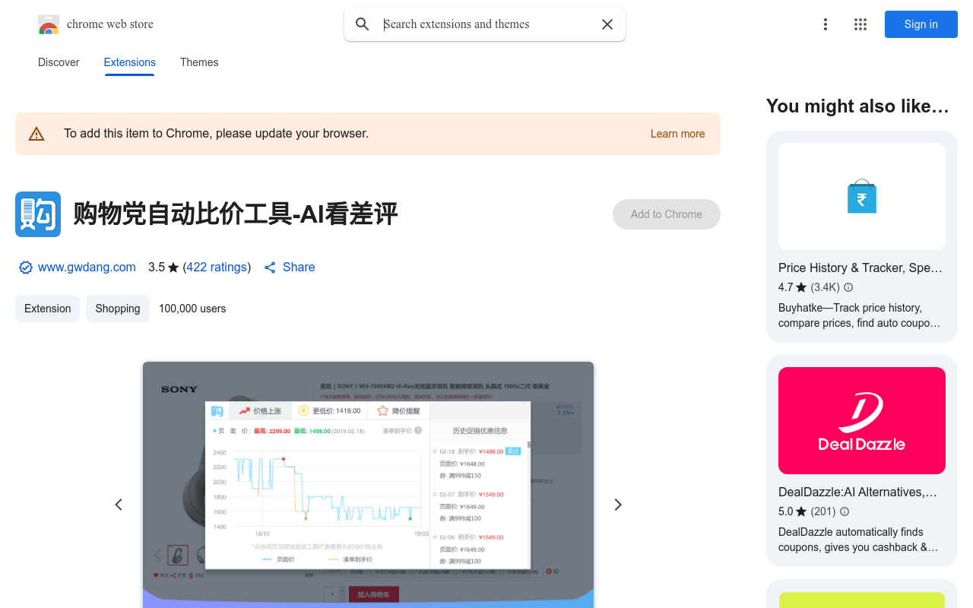Show next screenshot with right arrow

(618, 505)
